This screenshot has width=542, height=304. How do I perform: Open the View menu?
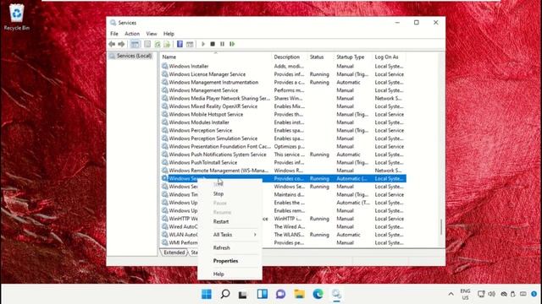152,34
